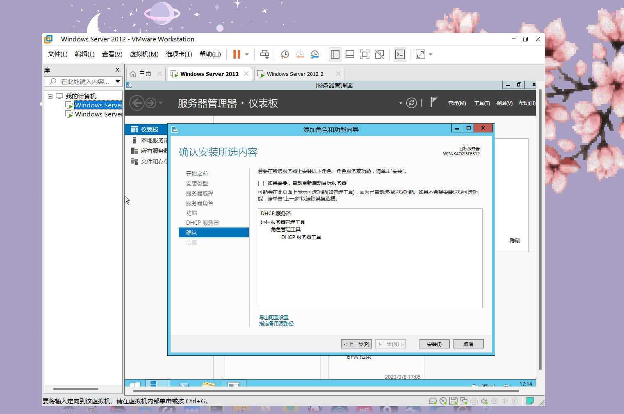Switch to the Windows Server 2012-2 tab
The width and height of the screenshot is (624, 414).
pyautogui.click(x=295, y=74)
